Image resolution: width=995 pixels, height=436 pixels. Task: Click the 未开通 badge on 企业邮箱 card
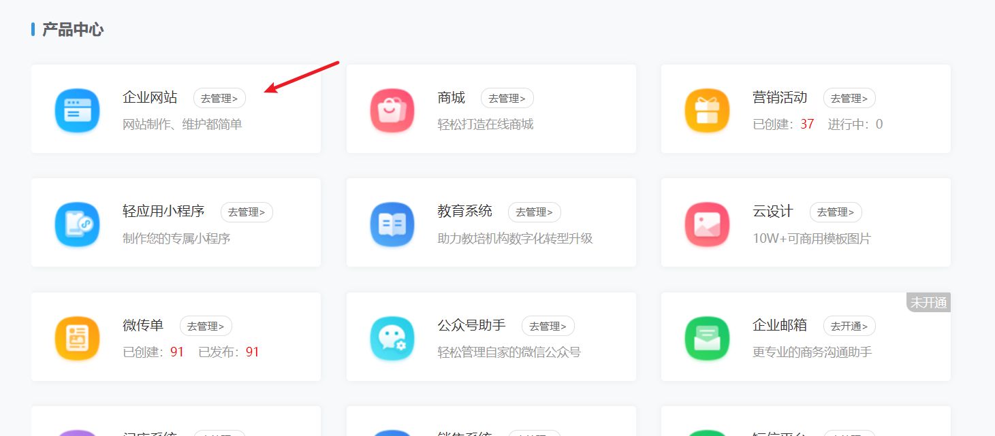point(928,302)
